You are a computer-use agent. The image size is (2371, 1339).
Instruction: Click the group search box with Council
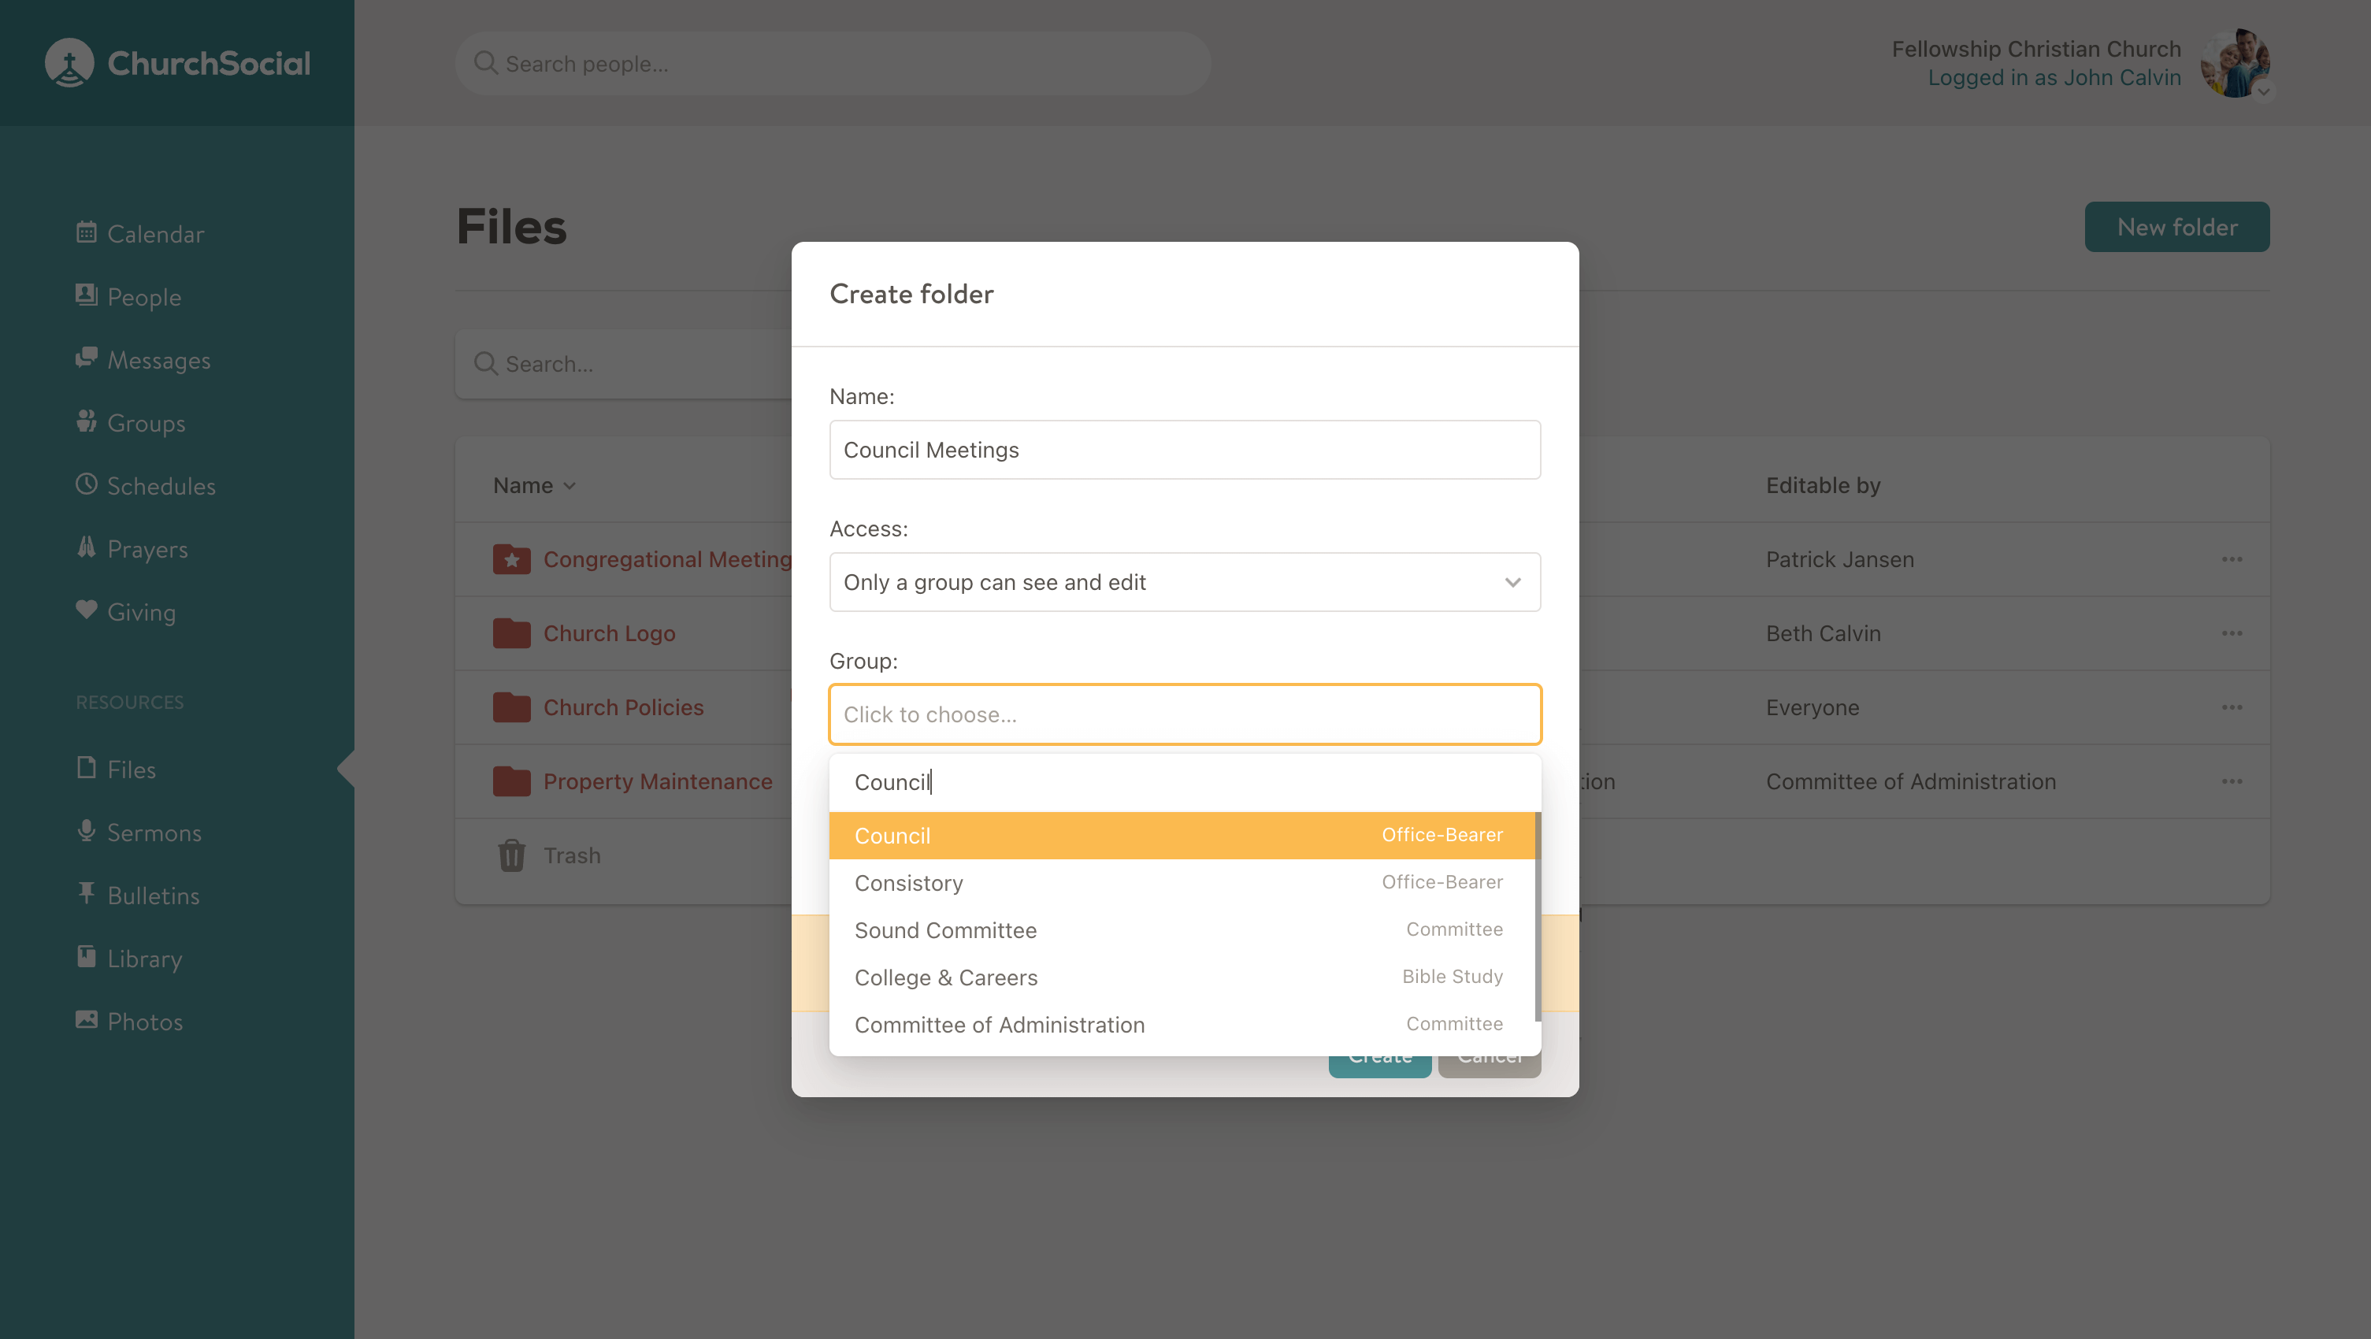tap(1185, 782)
